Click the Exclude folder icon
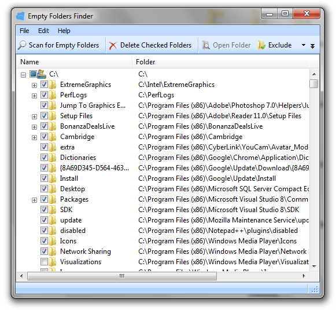Image resolution: width=336 pixels, height=310 pixels. coord(261,45)
